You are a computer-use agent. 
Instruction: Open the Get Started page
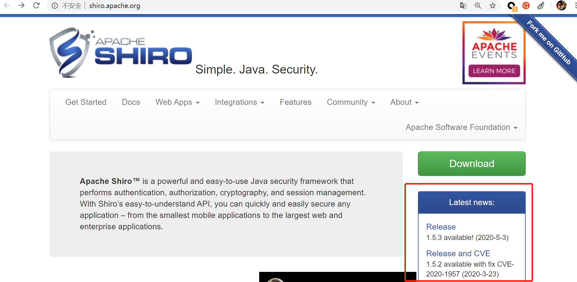pos(86,102)
